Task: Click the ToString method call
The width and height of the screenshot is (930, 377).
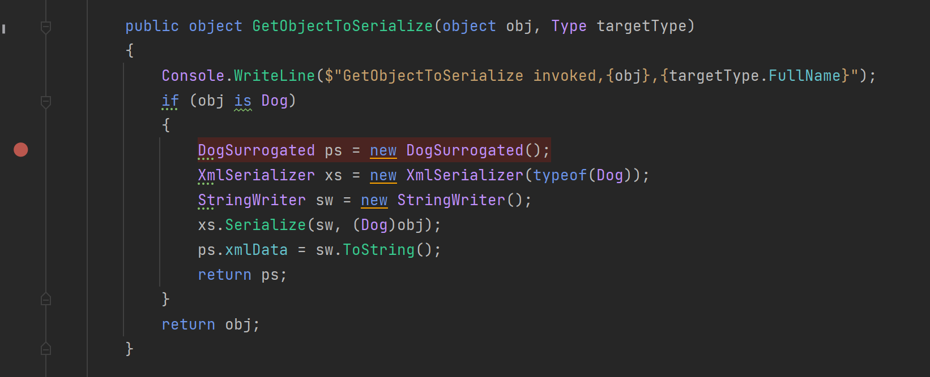Action: [x=378, y=250]
